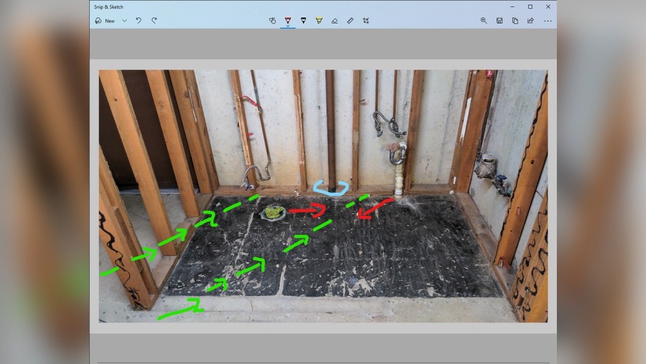Share the snip
The image size is (646, 364).
(x=530, y=21)
